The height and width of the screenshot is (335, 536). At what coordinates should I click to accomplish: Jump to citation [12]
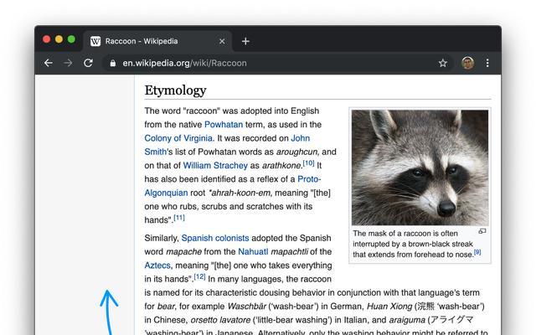pyautogui.click(x=199, y=276)
